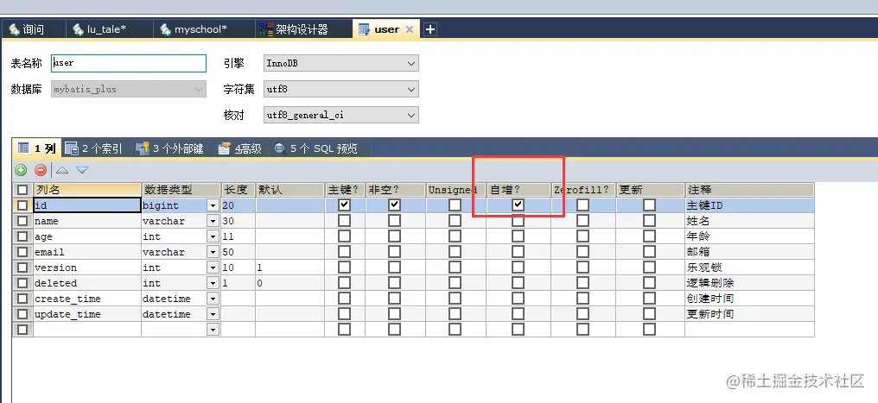Open the 字符集 utf8 dropdown

[x=341, y=89]
